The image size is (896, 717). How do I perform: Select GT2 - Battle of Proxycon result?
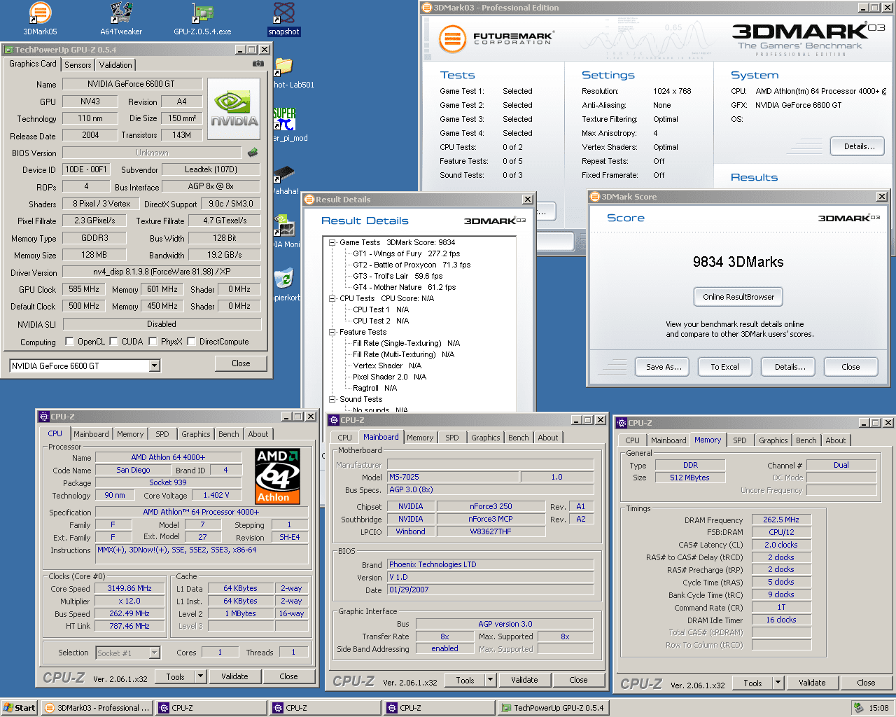click(x=412, y=265)
